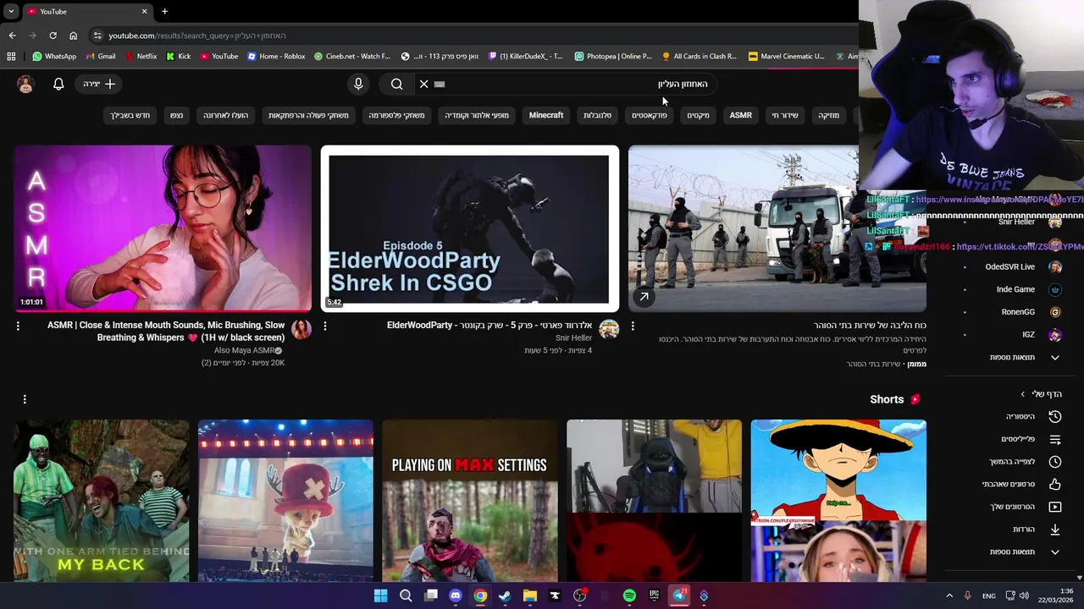Click the Also Maya ASMR channel avatar
The height and width of the screenshot is (609, 1084).
tap(301, 329)
